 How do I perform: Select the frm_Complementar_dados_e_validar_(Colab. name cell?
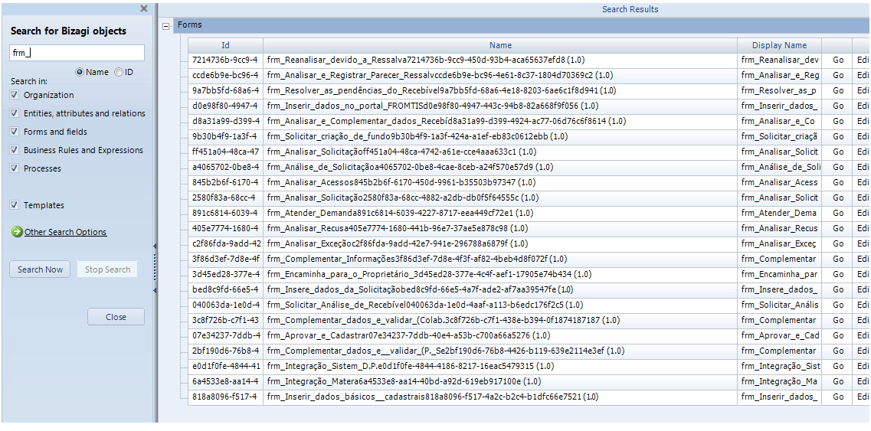(x=500, y=321)
